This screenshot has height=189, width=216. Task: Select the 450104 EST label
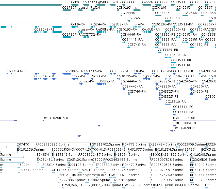(x=24, y=165)
